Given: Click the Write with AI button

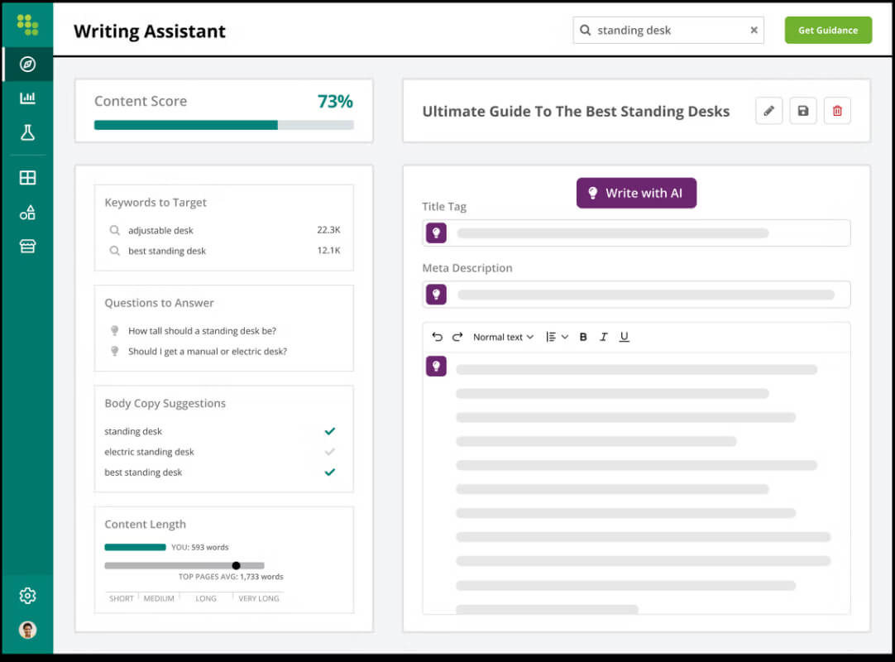Looking at the screenshot, I should [636, 193].
